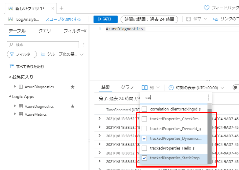Expand AzureDiagnostics under Logic Apps

tap(15, 106)
